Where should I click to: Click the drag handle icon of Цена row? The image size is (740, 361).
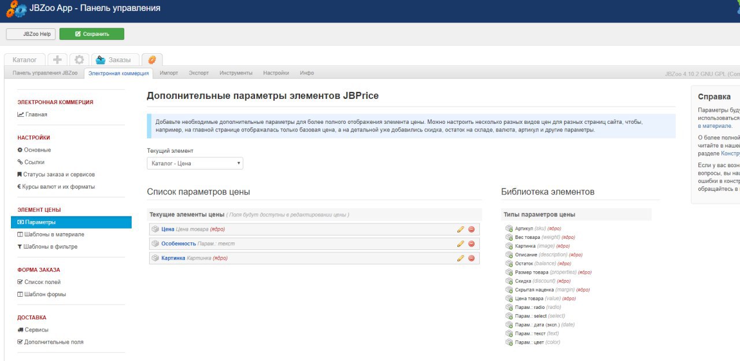(x=155, y=229)
